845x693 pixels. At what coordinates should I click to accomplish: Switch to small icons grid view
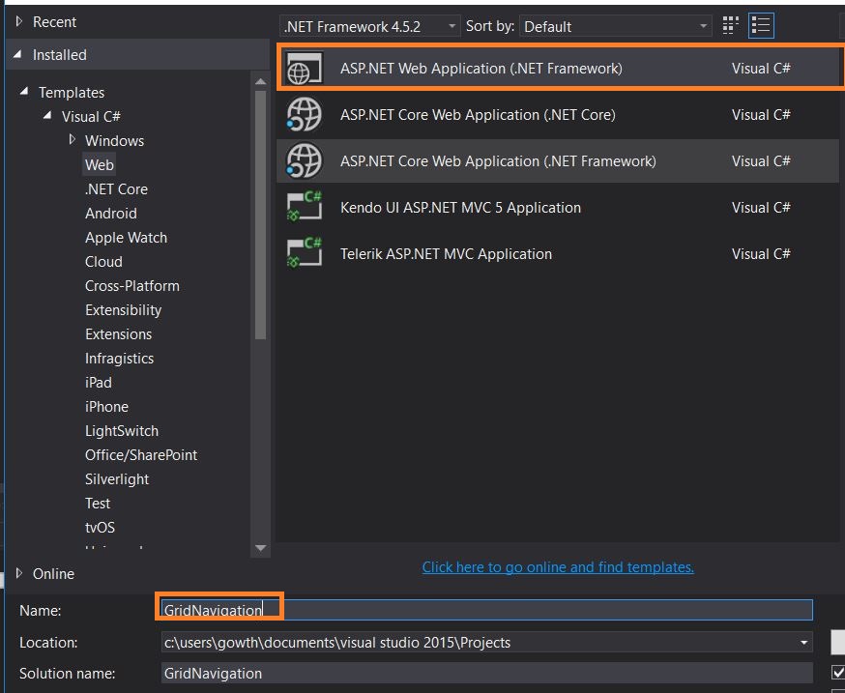tap(731, 26)
